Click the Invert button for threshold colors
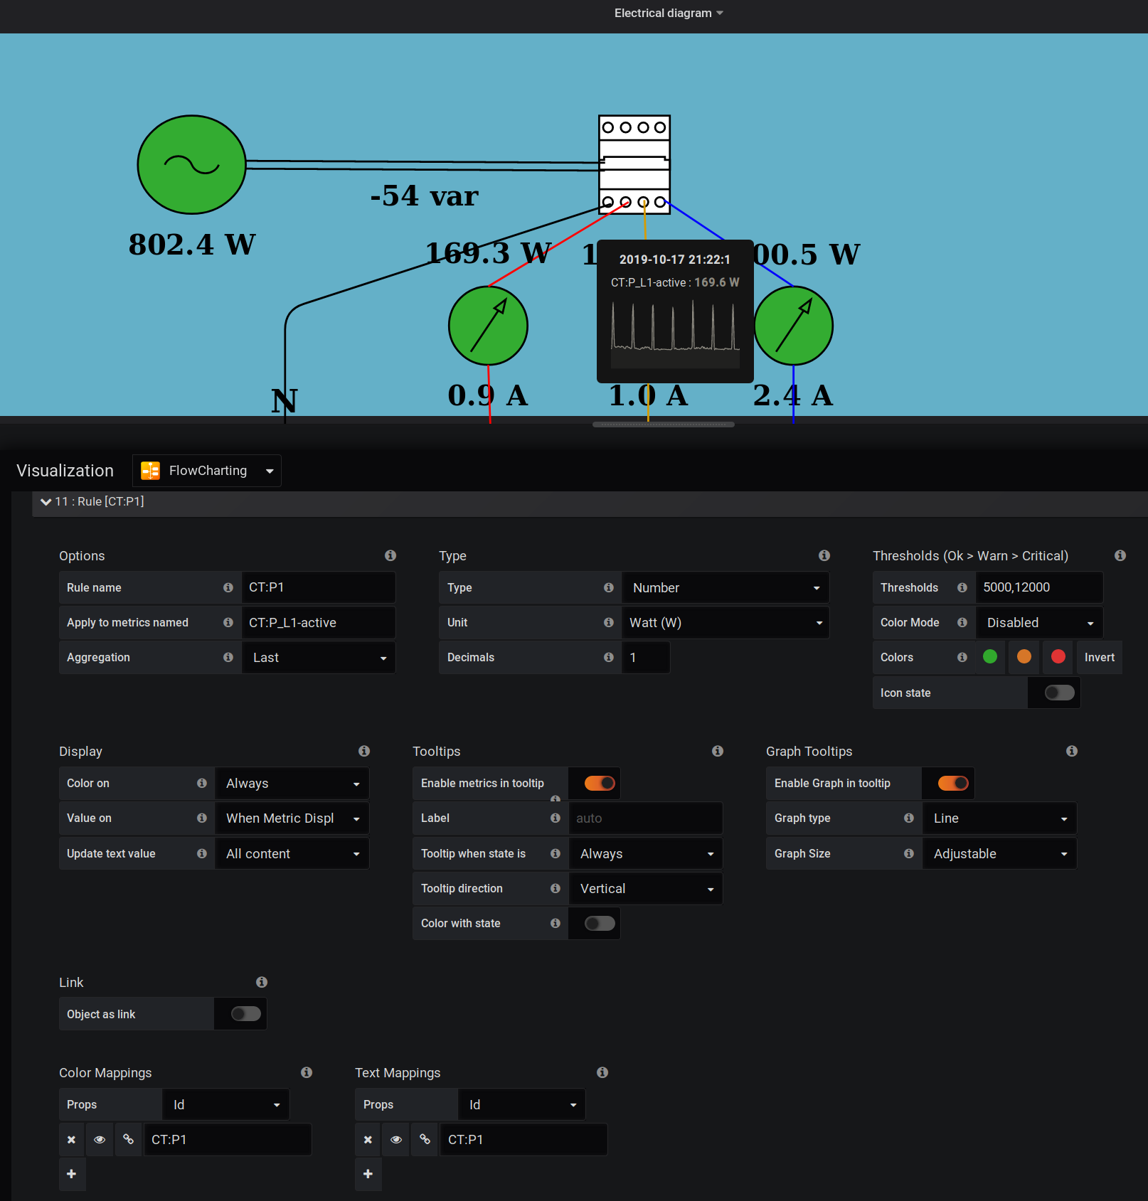Viewport: 1148px width, 1201px height. tap(1099, 657)
